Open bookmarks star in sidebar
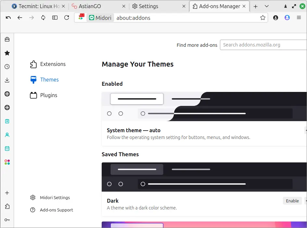Viewport: 307px width, 228px height. pyautogui.click(x=7, y=53)
